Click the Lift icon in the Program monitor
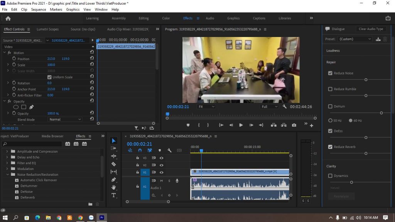This screenshot has height=222, width=395. [x=274, y=125]
